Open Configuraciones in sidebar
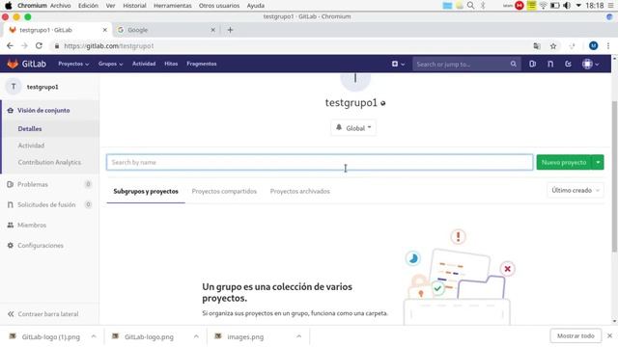 [41, 246]
